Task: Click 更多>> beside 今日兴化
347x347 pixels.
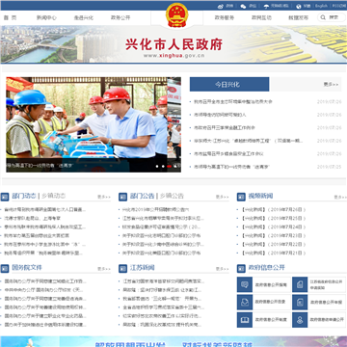Action: 331,85
